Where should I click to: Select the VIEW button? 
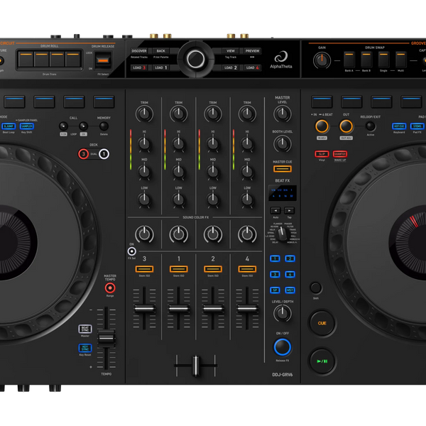coord(231,51)
